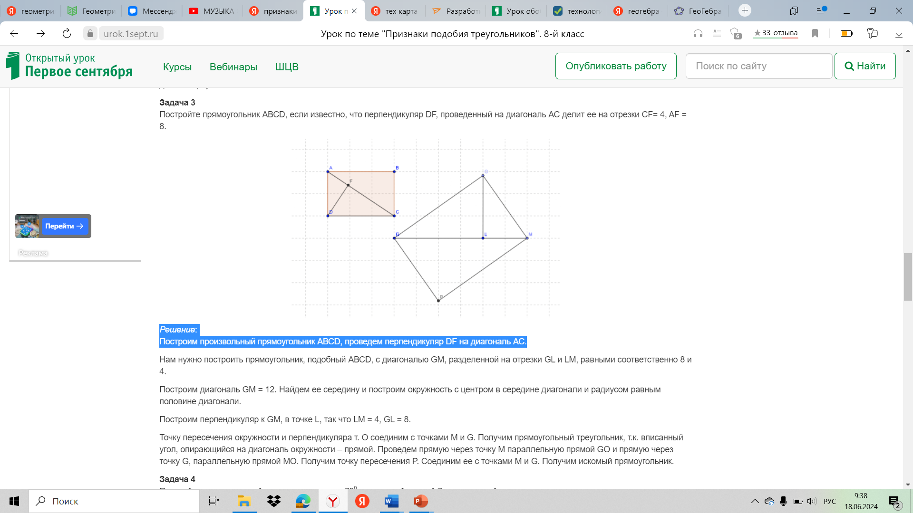
Task: Open bookmarks collections icon in title bar
Action: (794, 10)
